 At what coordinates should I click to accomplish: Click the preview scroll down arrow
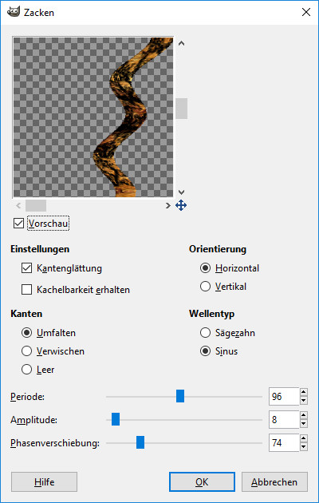point(181,192)
